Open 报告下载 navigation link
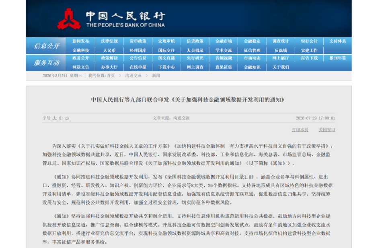Screen dimensions: 378x248 [x=309, y=58]
